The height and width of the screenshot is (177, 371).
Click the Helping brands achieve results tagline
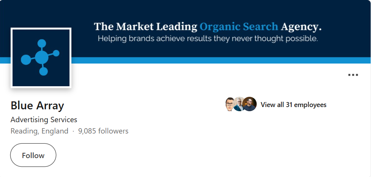[x=208, y=39]
